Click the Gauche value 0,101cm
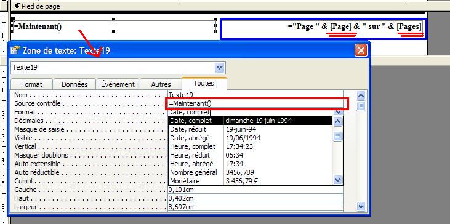The image size is (450, 224). coord(255,190)
